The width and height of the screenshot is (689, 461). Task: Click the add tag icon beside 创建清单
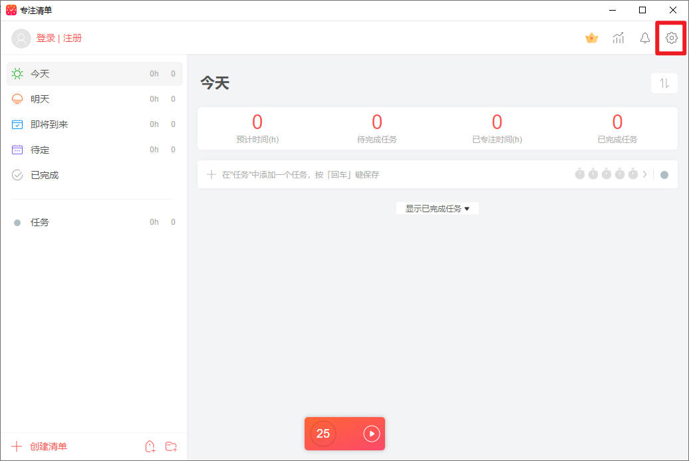point(150,446)
